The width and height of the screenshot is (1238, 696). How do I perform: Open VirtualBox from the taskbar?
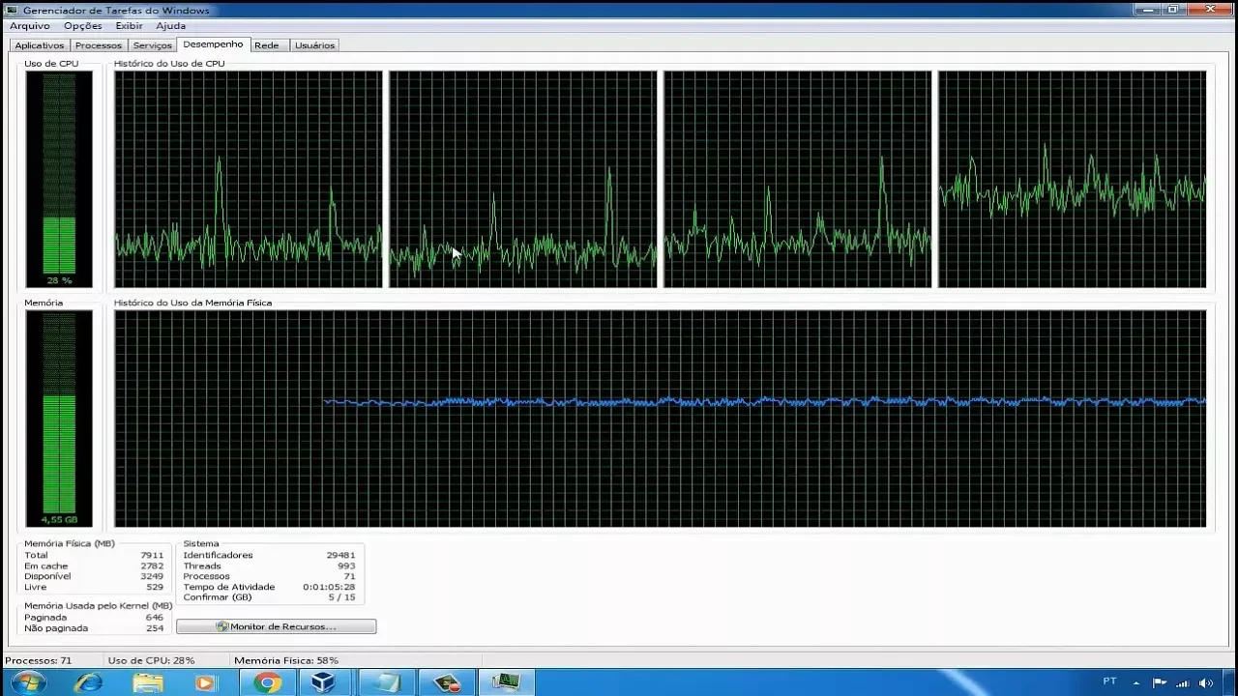point(323,682)
